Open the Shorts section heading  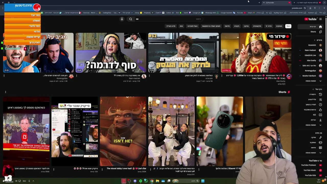284,92
